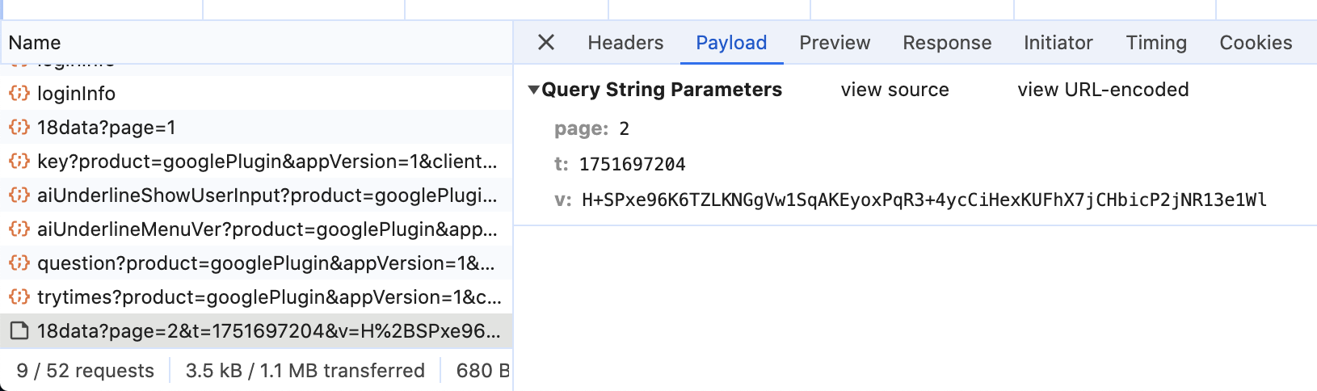Click the 18data?page=1 request JSON icon
Viewport: 1317px width, 391px height.
click(19, 128)
